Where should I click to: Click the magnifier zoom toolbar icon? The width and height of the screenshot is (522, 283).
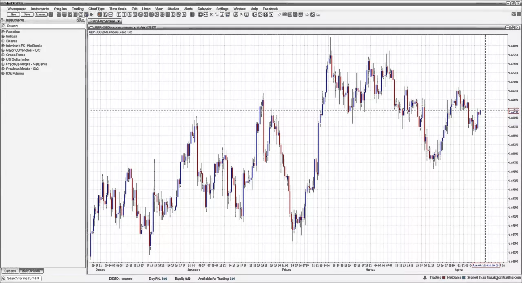[x=241, y=15]
